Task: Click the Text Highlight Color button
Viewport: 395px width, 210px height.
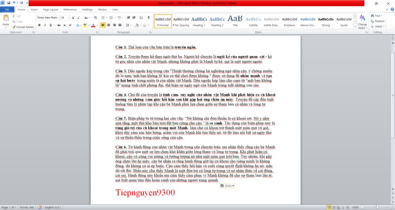Action: coord(85,25)
